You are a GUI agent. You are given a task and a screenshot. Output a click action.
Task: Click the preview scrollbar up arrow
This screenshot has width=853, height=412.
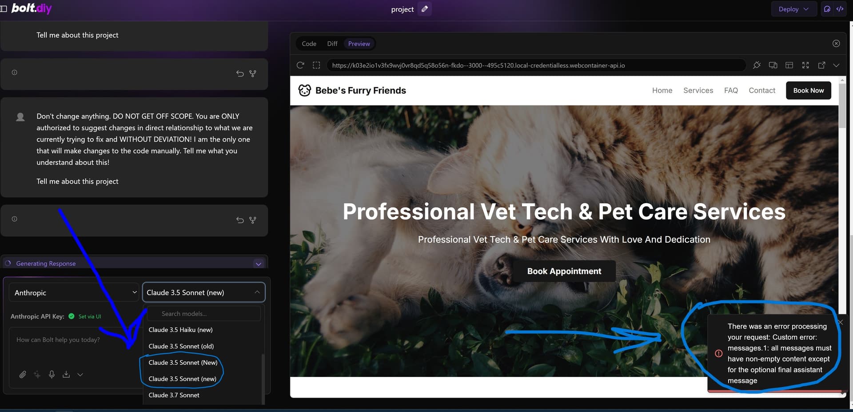pos(842,80)
